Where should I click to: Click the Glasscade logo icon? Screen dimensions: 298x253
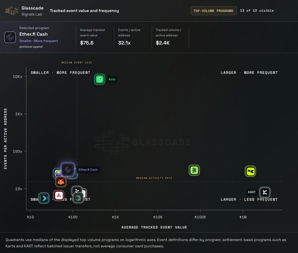click(12, 11)
